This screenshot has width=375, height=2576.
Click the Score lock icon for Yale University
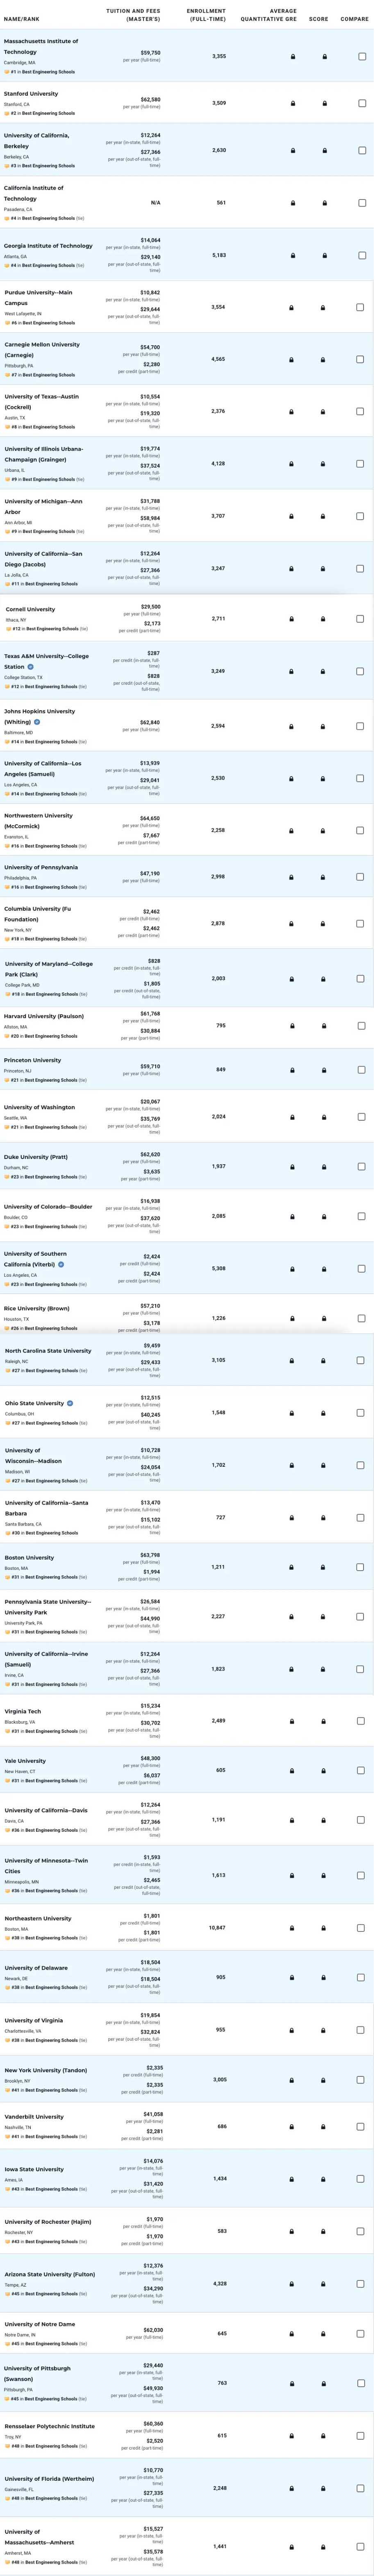click(x=324, y=1770)
